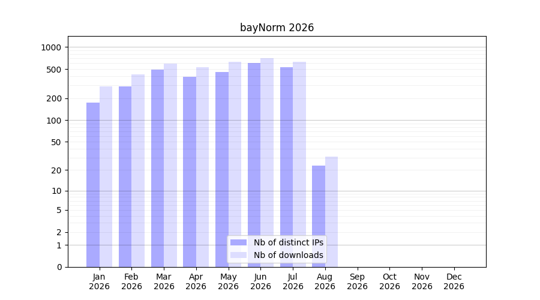The width and height of the screenshot is (540, 300).
Task: Click the Nb of distinct IPs legend swatch
Action: tap(238, 242)
